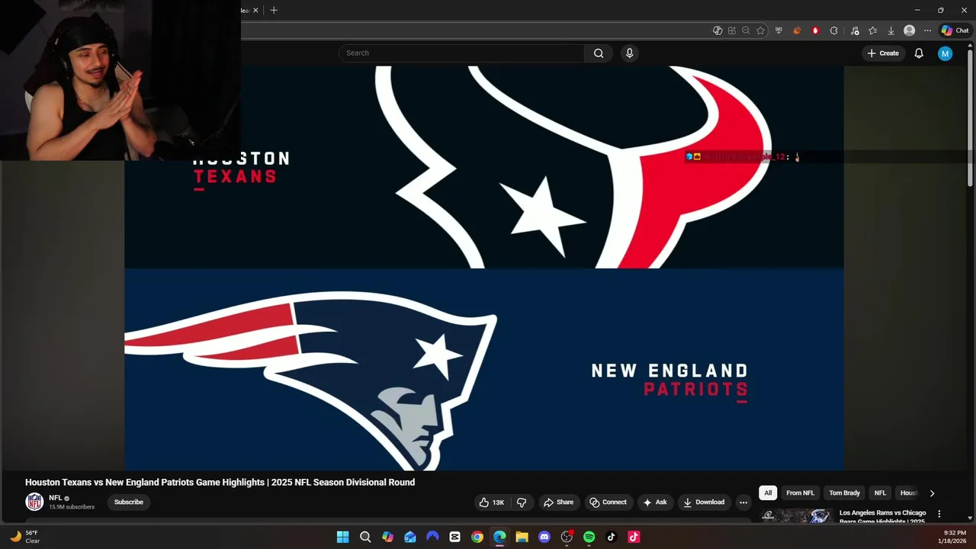Open the YouTube account avatar M
Screen dimensions: 976x549
945,53
